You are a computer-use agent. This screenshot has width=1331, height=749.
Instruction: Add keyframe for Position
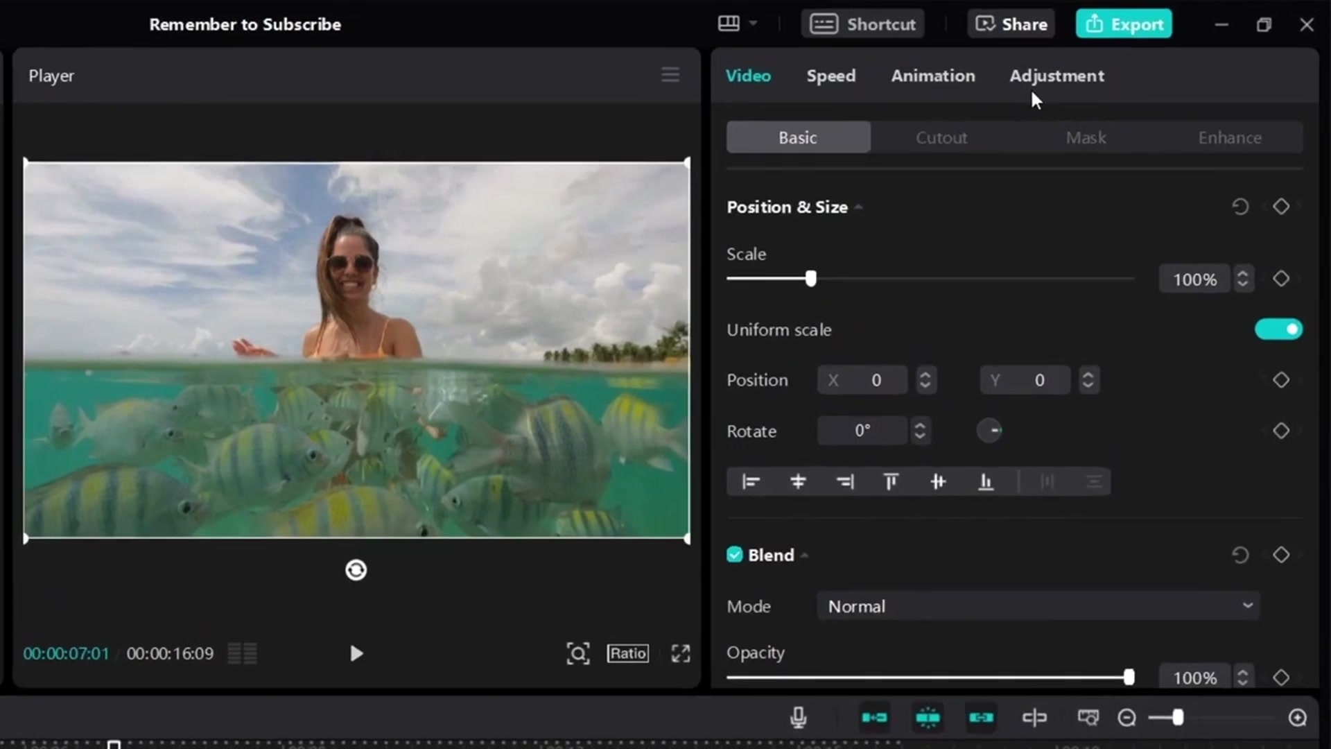1280,380
